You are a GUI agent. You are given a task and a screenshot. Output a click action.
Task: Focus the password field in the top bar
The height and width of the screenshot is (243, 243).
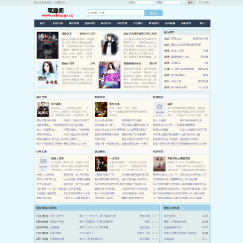tap(172, 3)
